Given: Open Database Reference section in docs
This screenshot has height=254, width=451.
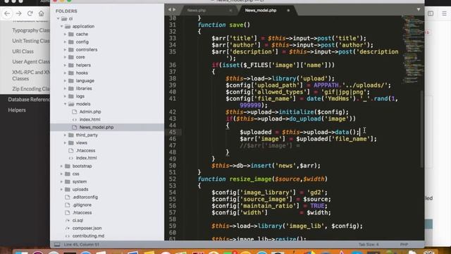Looking at the screenshot, I should click(x=29, y=99).
